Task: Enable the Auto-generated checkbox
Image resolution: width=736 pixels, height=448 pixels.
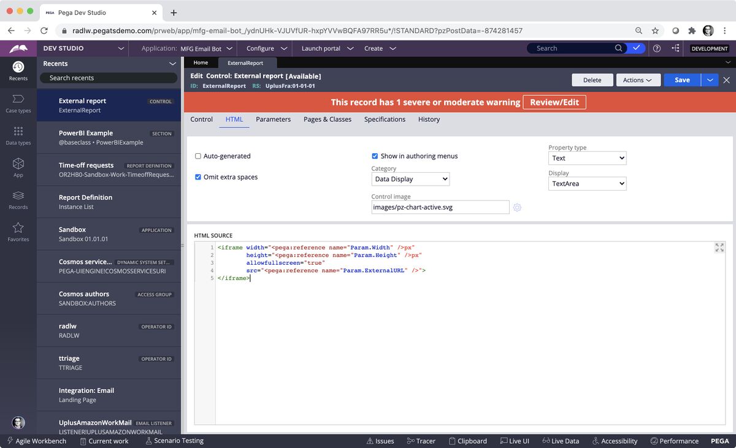Action: pos(198,156)
